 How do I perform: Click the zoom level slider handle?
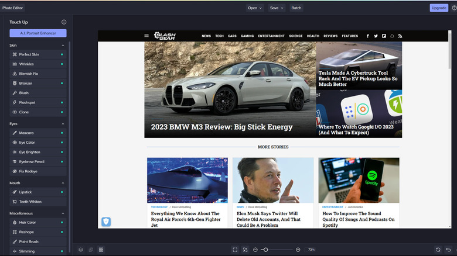coord(265,250)
